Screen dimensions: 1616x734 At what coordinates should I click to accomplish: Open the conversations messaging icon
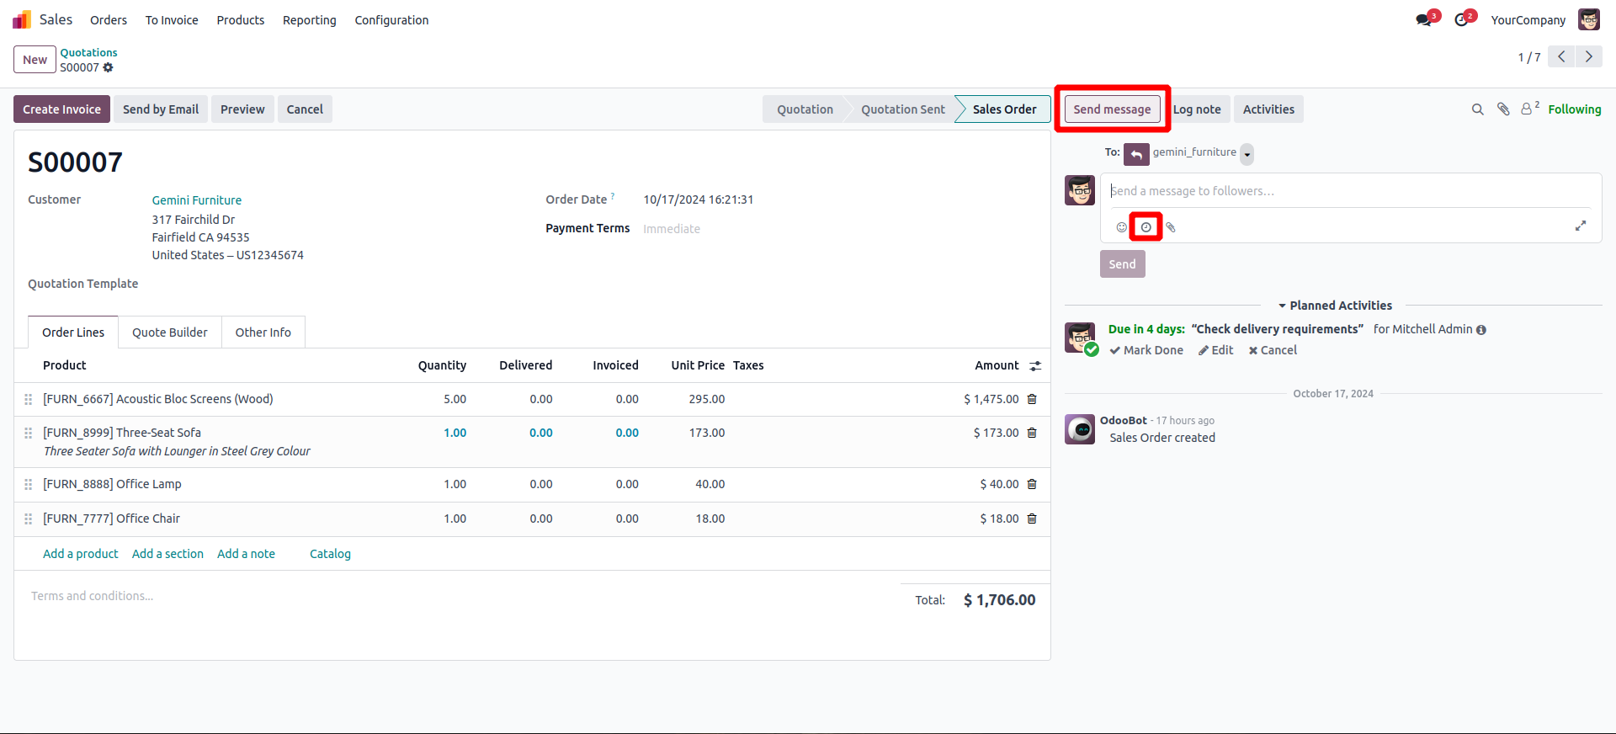(x=1424, y=19)
